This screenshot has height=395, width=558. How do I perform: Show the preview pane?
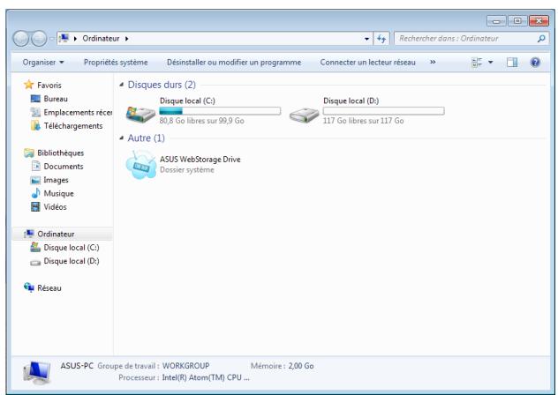(512, 63)
